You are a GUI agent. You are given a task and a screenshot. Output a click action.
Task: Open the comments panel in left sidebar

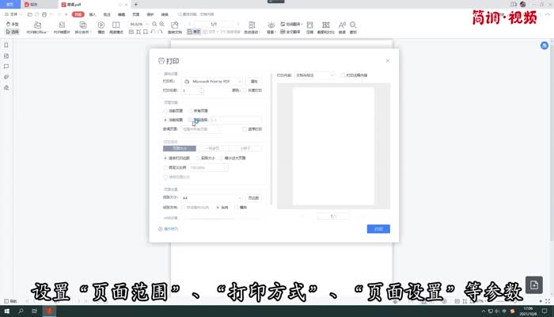[x=6, y=67]
